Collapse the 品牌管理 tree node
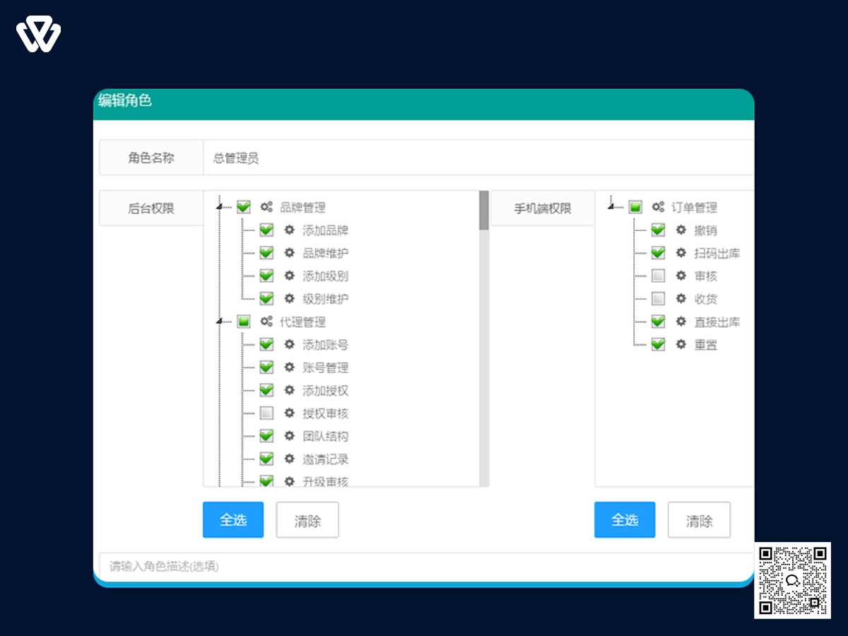Screen dimensions: 848x636 click(x=220, y=207)
